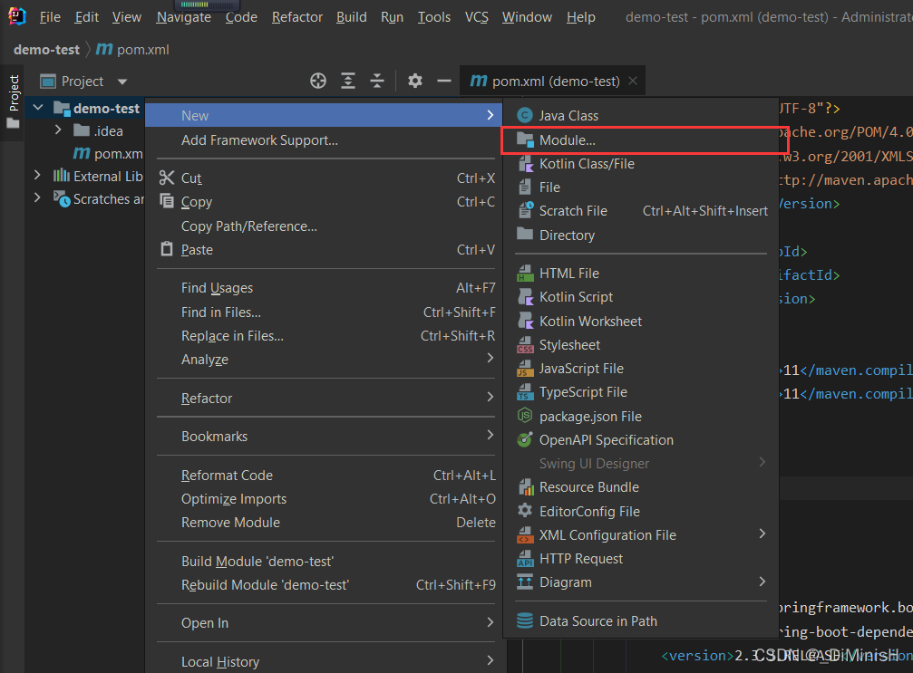The image size is (913, 673).
Task: Expand the .idea folder node
Action: point(58,130)
